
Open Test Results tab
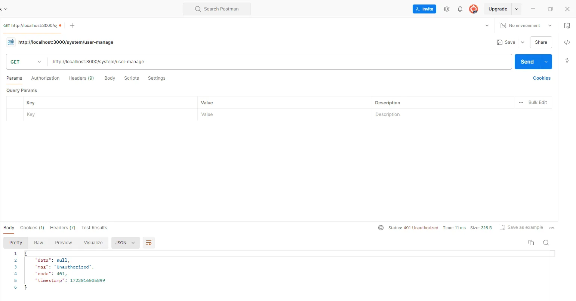tap(94, 228)
